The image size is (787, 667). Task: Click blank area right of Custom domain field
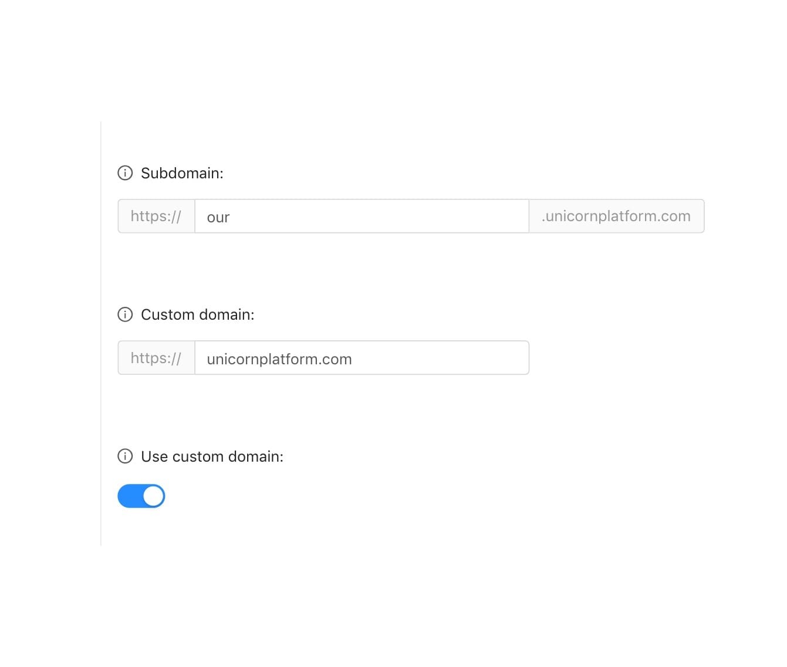(616, 358)
